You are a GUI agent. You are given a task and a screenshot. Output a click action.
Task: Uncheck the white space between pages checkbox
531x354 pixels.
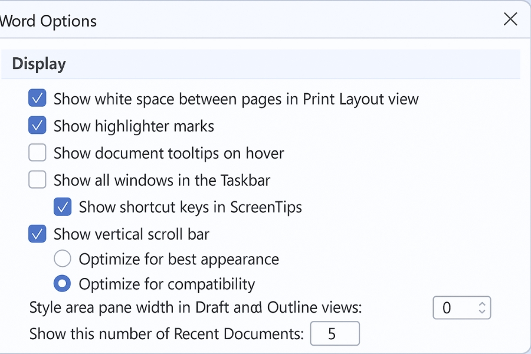37,99
